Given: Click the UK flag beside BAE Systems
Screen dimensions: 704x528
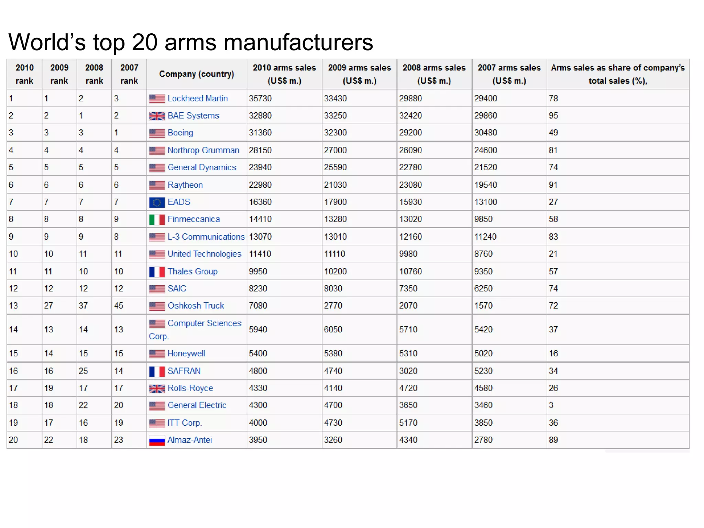Looking at the screenshot, I should point(157,116).
